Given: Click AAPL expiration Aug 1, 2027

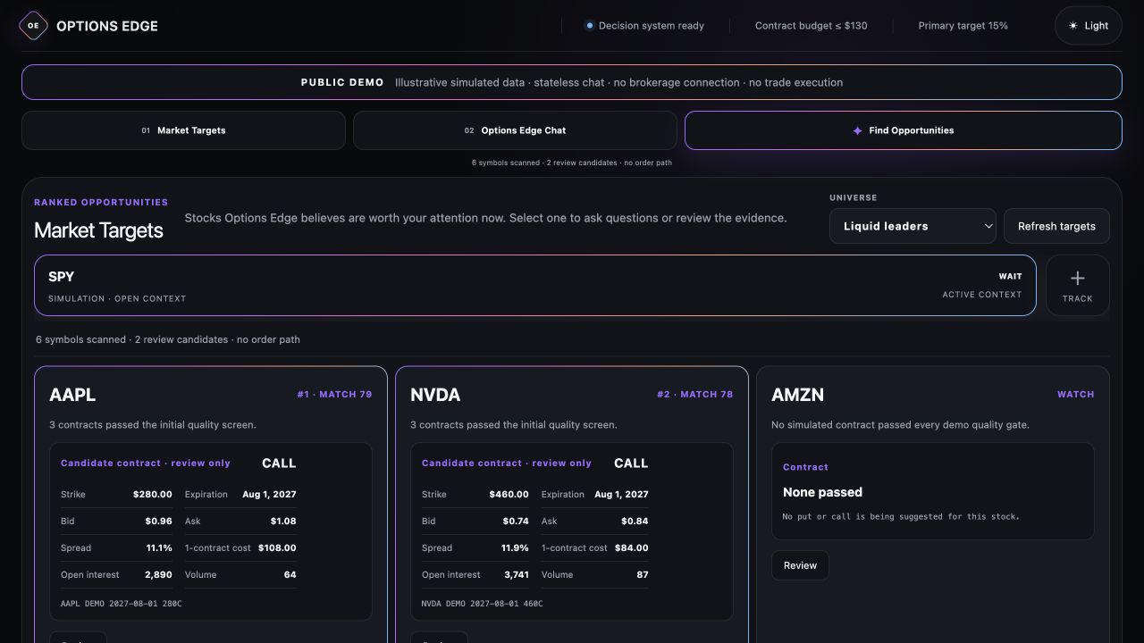Looking at the screenshot, I should click(x=269, y=494).
